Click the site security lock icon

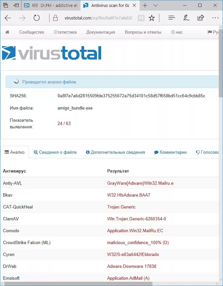pyautogui.click(x=55, y=18)
